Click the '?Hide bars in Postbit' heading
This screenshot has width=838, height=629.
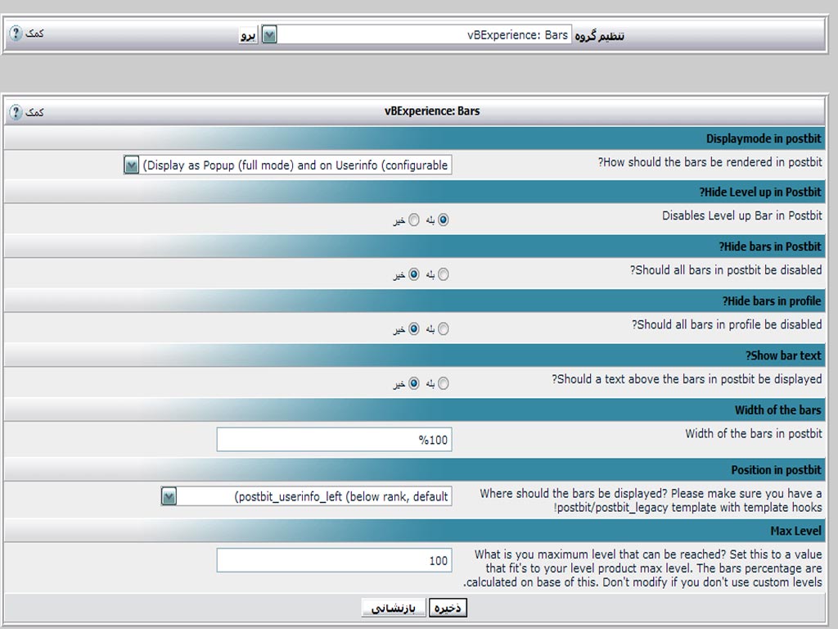click(769, 247)
